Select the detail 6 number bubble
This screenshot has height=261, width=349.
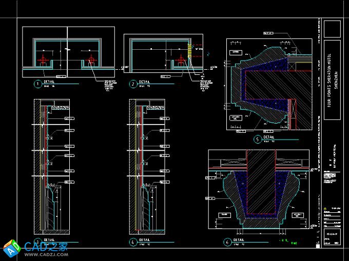point(227,241)
